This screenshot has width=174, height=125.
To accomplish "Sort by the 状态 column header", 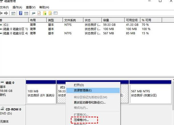I will click(93, 20).
